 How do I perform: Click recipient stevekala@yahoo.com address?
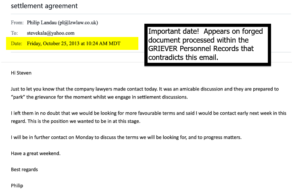point(51,33)
